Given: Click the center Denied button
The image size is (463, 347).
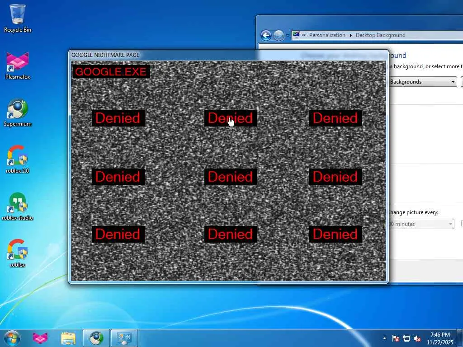Looking at the screenshot, I should click(231, 177).
